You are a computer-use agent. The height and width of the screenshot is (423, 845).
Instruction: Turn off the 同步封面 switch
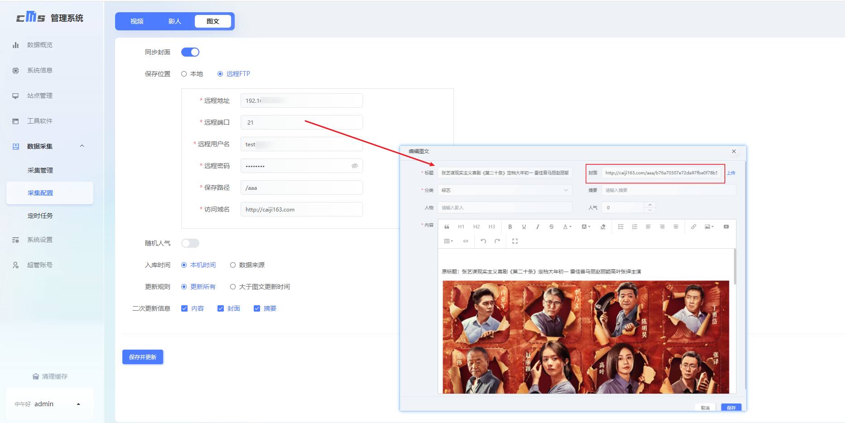click(x=190, y=52)
